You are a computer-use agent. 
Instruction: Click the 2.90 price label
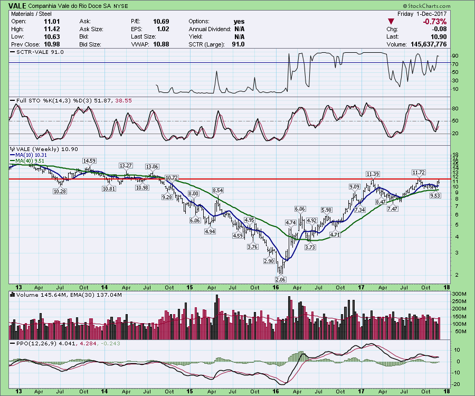[x=269, y=261]
